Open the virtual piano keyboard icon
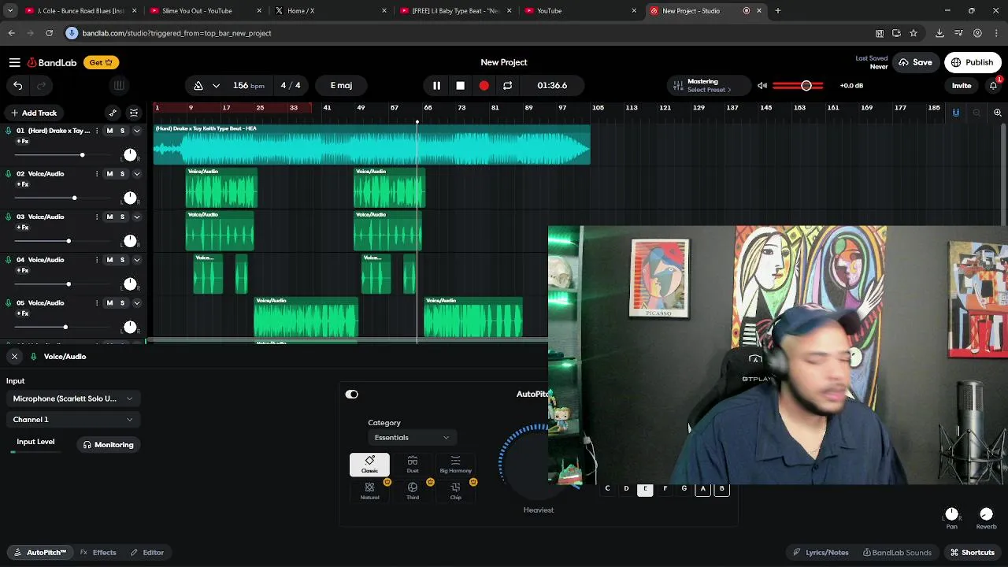Screen dimensions: 1008x567 coord(119,85)
